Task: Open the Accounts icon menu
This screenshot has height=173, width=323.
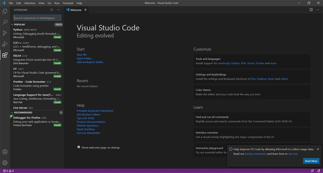Action: tap(5, 152)
